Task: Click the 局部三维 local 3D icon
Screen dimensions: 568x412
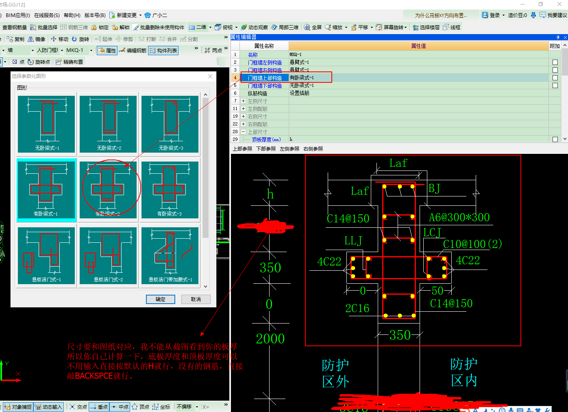Action: click(x=274, y=27)
